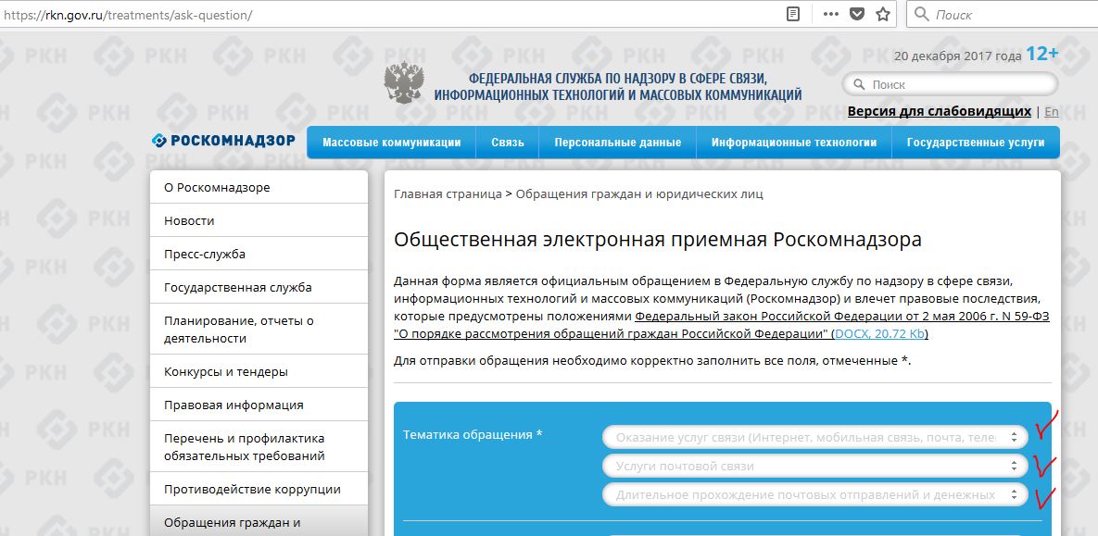The height and width of the screenshot is (536, 1098).
Task: Open Конкурсы и тендеры sidebar item
Action: click(259, 371)
